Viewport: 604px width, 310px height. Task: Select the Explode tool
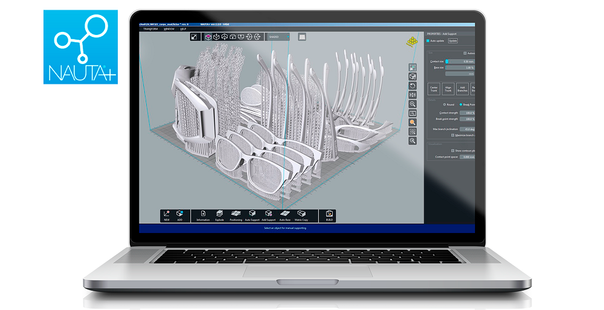220,216
